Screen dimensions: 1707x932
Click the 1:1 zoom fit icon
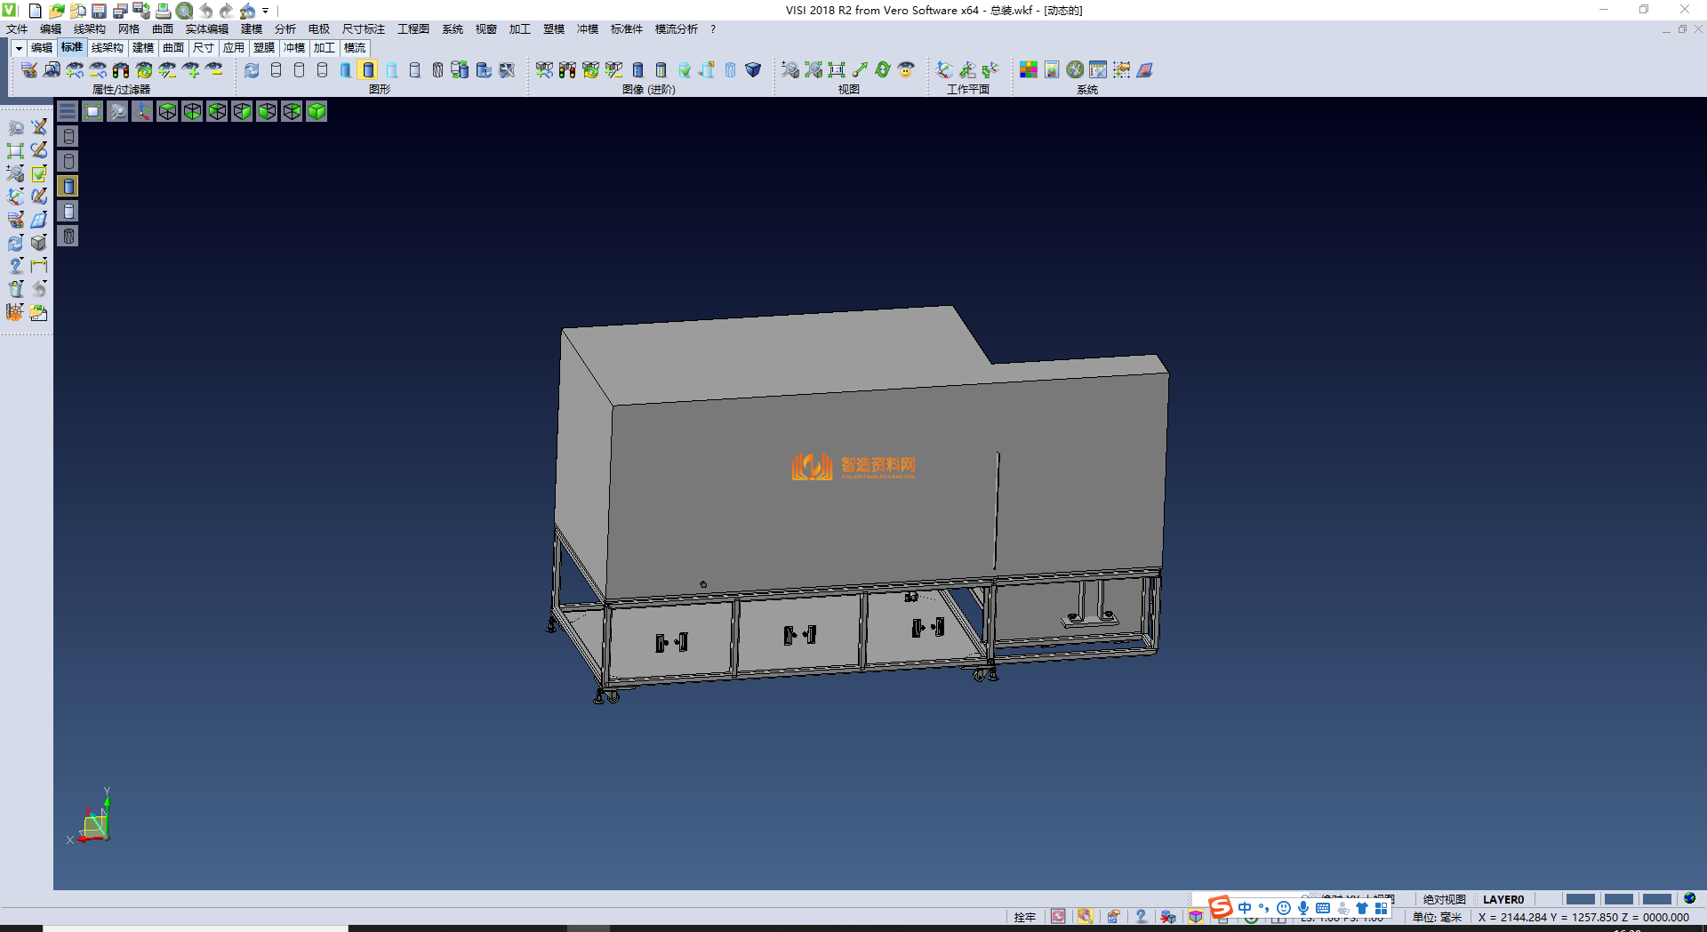(x=836, y=69)
